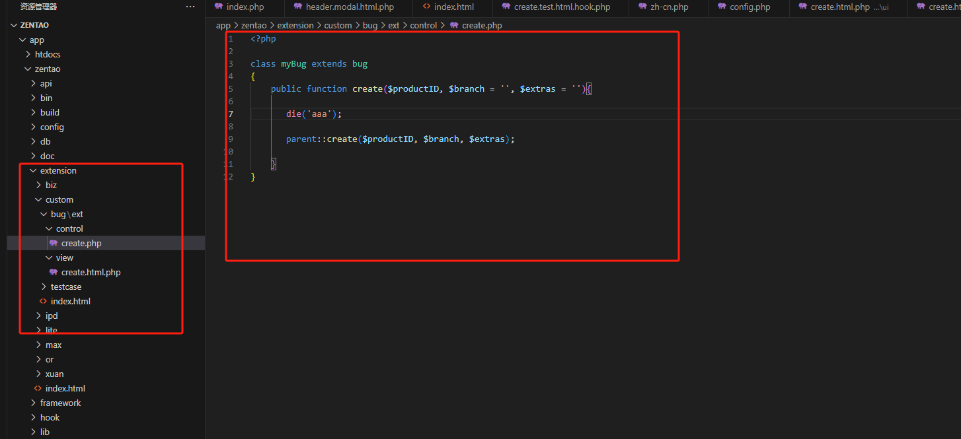
Task: Click PHP icon beside create.html.php in tree
Action: click(x=54, y=272)
